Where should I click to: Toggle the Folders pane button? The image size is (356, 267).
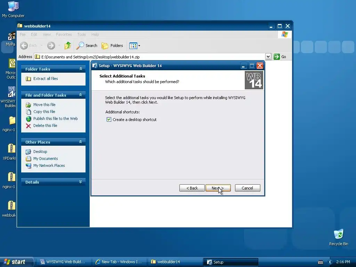(112, 46)
